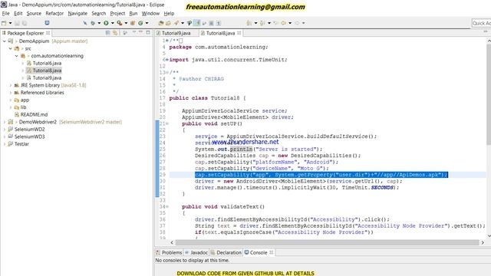Click the Back navigation arrow icon
The image size is (491, 276).
pyautogui.click(x=283, y=23)
